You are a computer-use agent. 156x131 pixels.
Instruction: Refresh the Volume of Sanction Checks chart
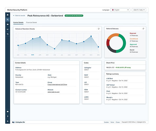click(x=99, y=29)
